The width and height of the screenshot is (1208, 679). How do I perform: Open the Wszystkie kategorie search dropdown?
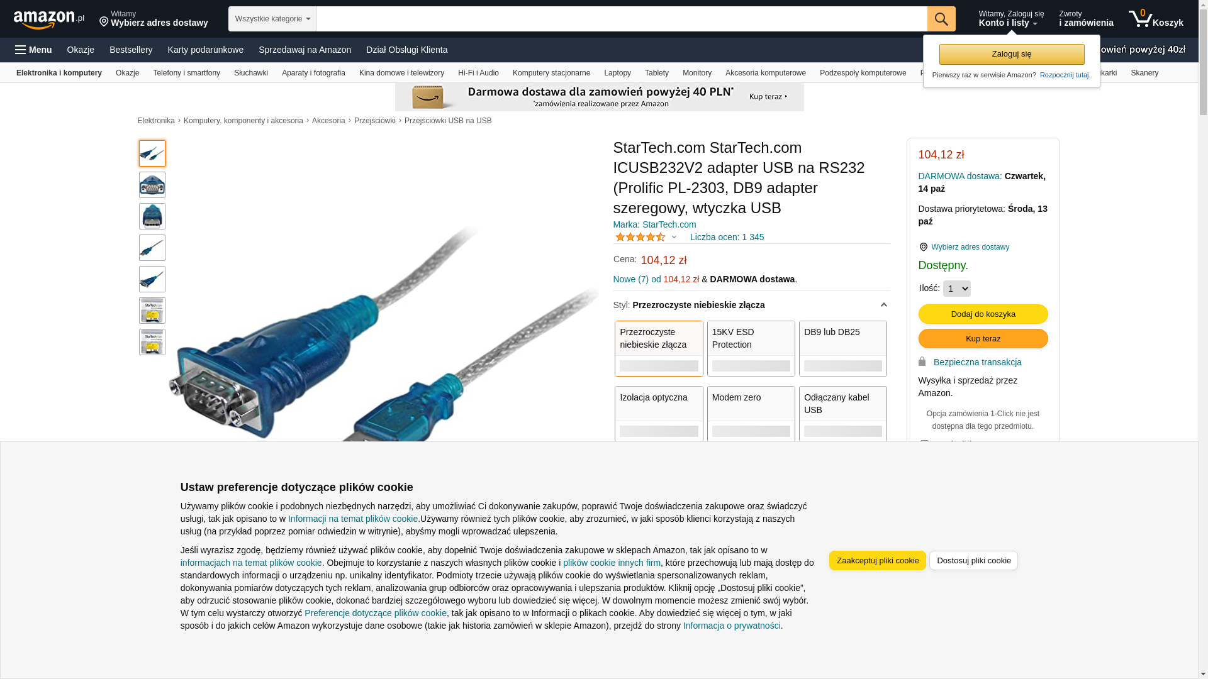pos(272,19)
